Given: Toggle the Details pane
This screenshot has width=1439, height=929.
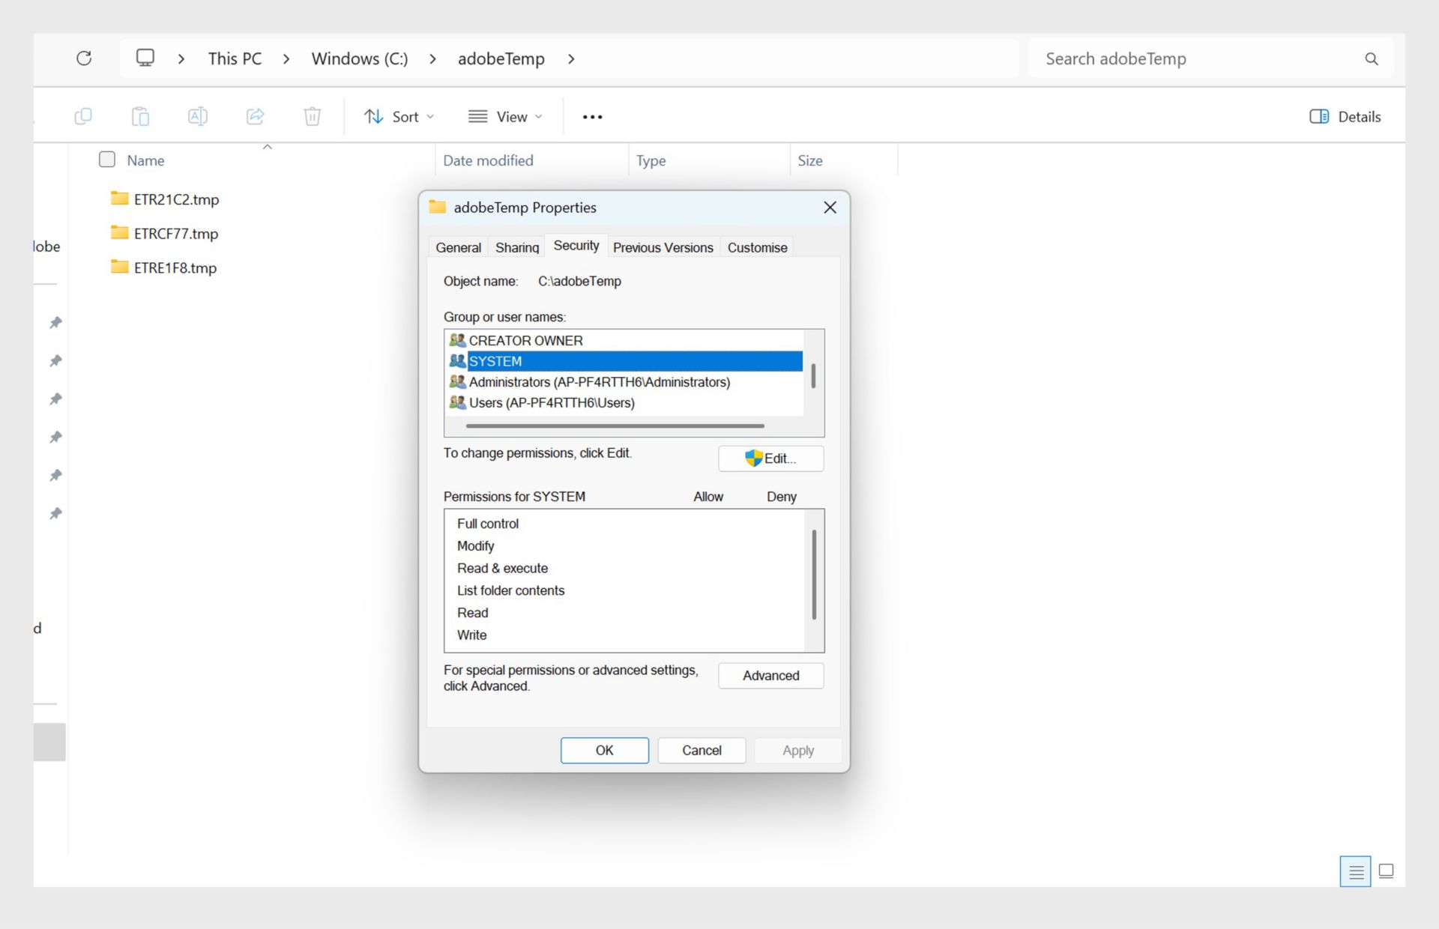Looking at the screenshot, I should click(x=1344, y=116).
